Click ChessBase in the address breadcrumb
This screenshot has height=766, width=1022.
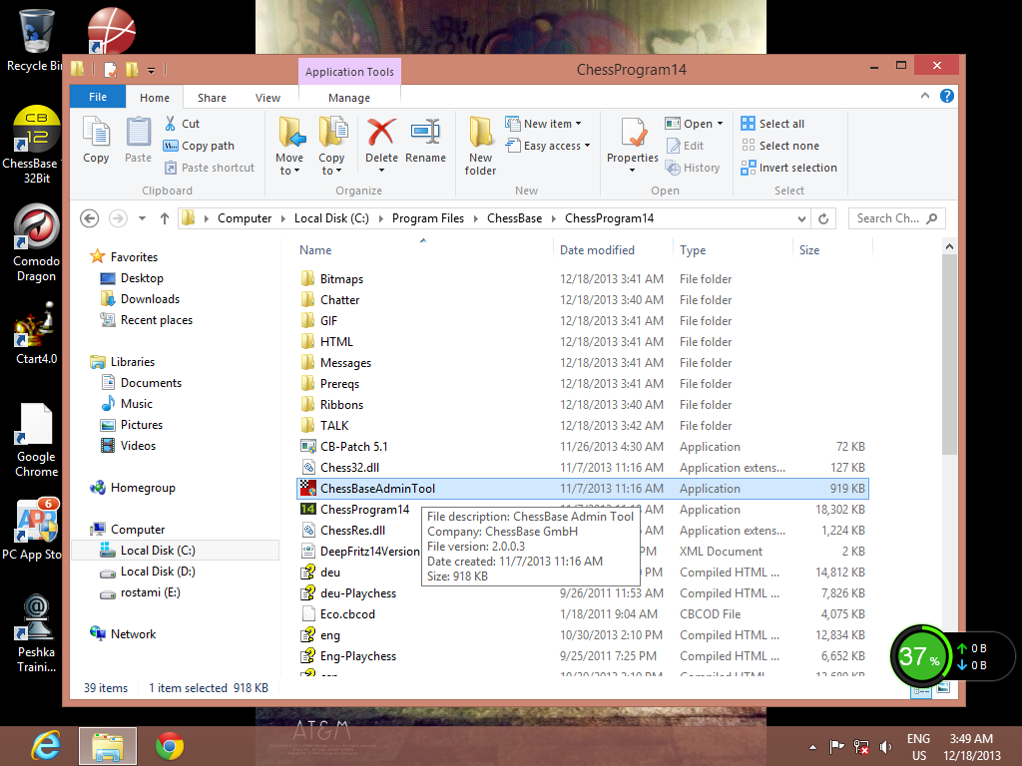[514, 218]
